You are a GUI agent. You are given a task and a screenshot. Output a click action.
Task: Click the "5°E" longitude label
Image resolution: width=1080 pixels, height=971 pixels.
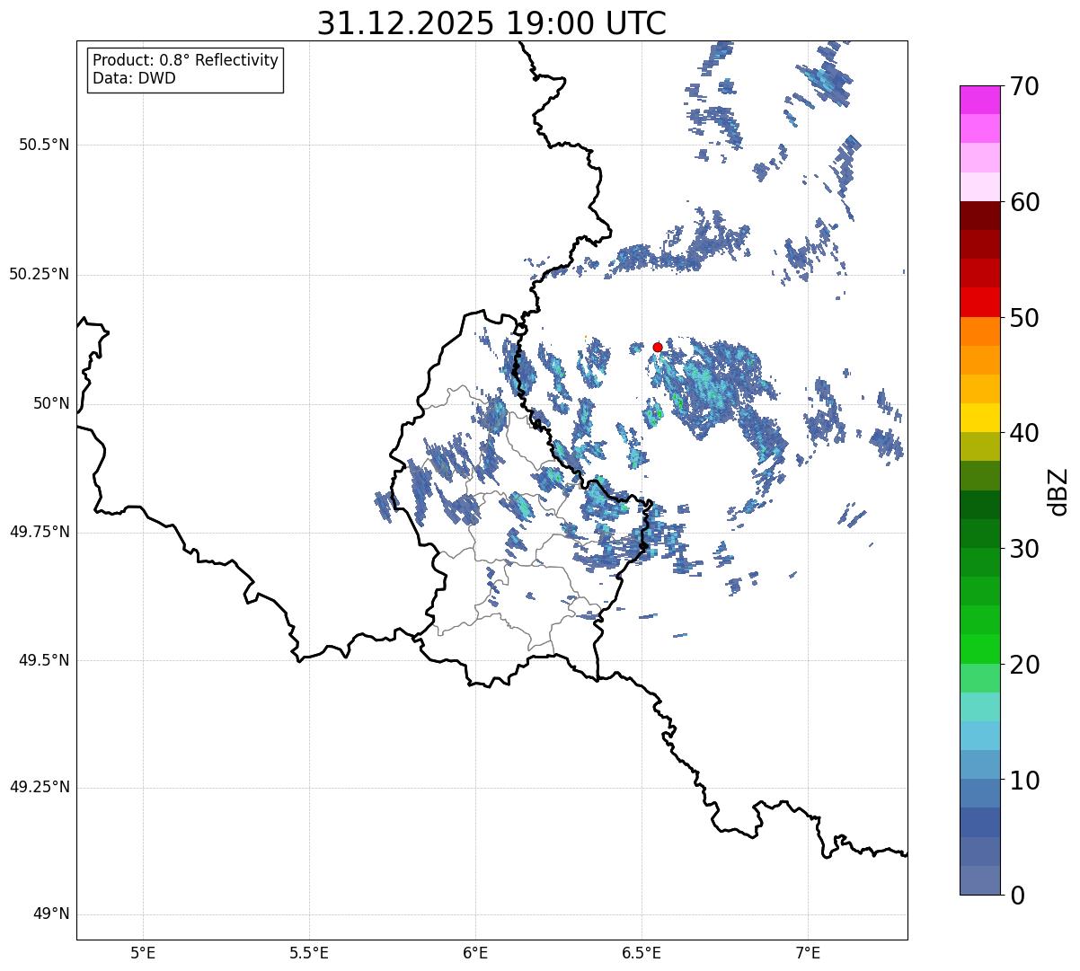(143, 952)
